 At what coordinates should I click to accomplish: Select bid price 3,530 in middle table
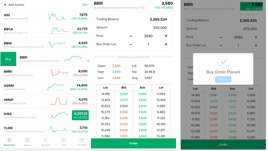coord(124,124)
